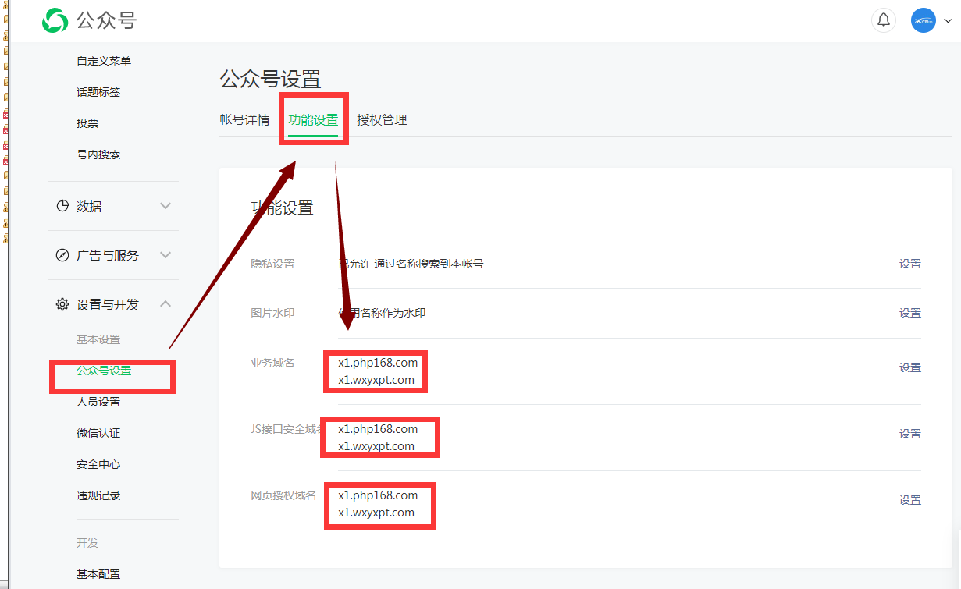Click 设置 link for 隐私设置 row
Image resolution: width=961 pixels, height=589 pixels.
(x=909, y=264)
